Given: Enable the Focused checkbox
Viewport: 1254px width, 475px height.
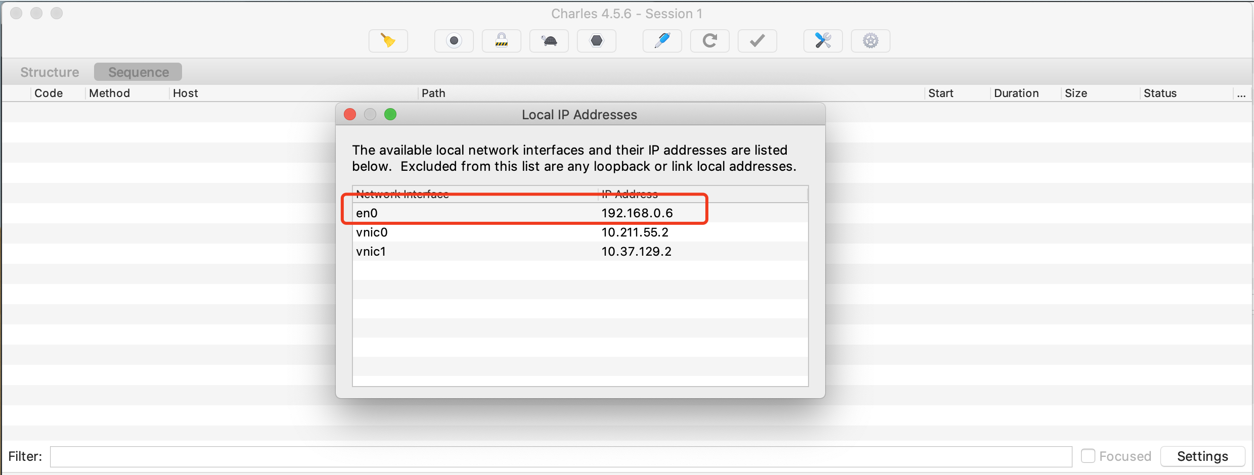Looking at the screenshot, I should coord(1088,456).
